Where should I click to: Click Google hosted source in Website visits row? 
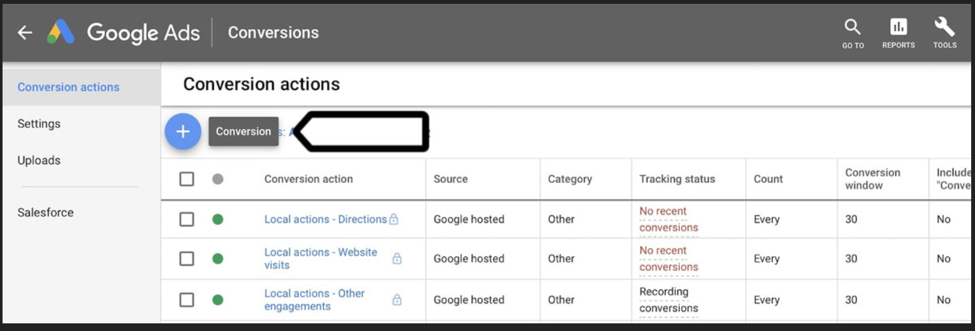pos(469,259)
